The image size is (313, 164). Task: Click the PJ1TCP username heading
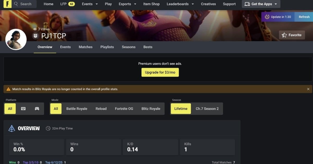54,36
